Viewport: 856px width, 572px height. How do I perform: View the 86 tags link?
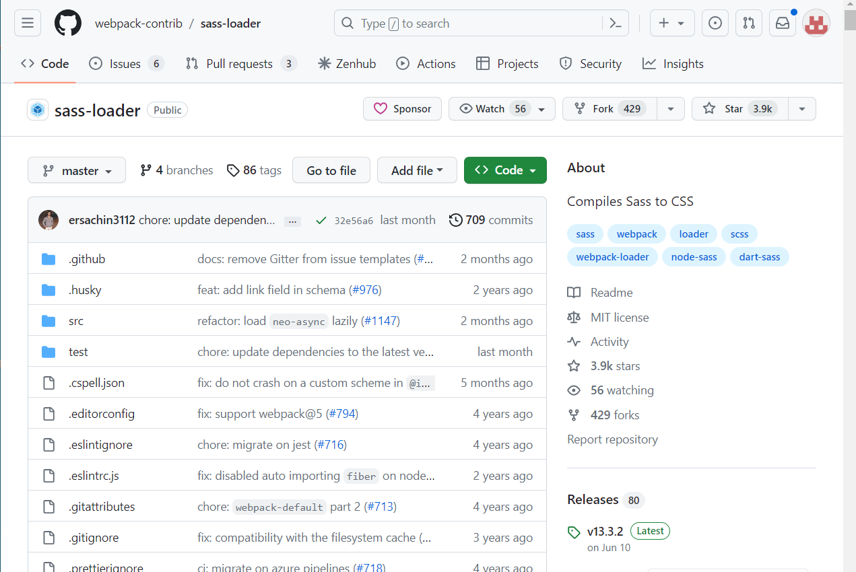coord(254,170)
